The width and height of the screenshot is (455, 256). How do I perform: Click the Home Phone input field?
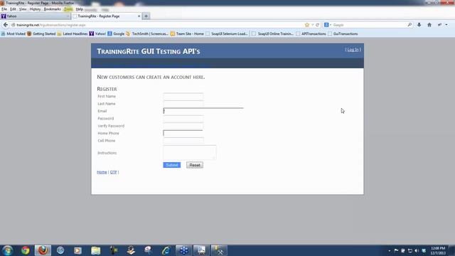point(183,133)
